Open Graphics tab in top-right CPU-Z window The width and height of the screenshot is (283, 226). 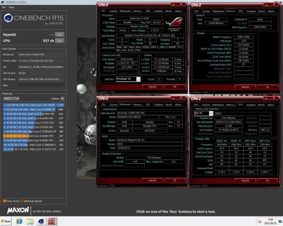click(251, 11)
